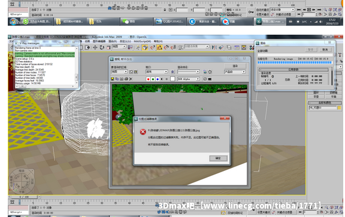Screen dimensions: 345x217
Task: Toggle the green channel in render window
Action: [x=153, y=79]
